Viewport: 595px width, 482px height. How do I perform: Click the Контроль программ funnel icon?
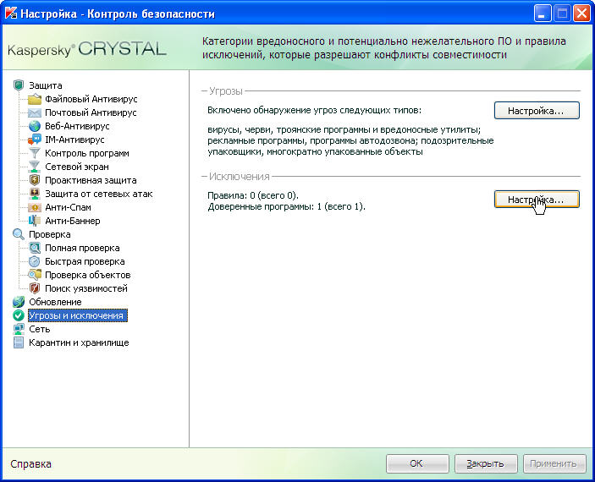click(35, 153)
